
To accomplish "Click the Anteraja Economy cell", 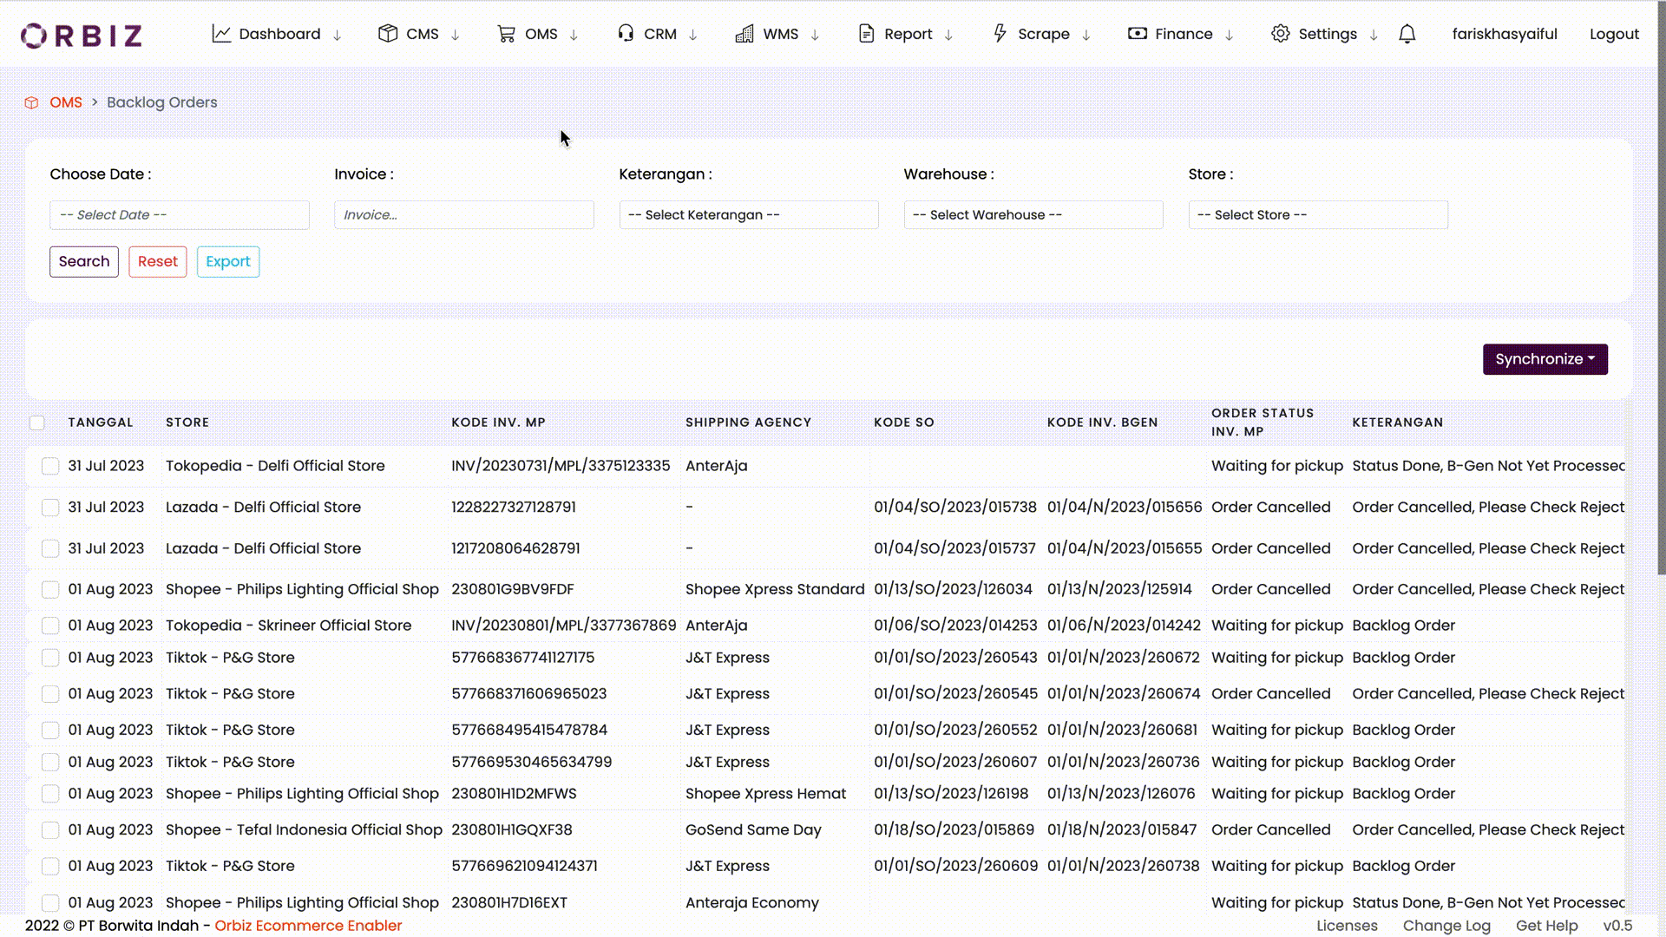I will click(x=751, y=903).
